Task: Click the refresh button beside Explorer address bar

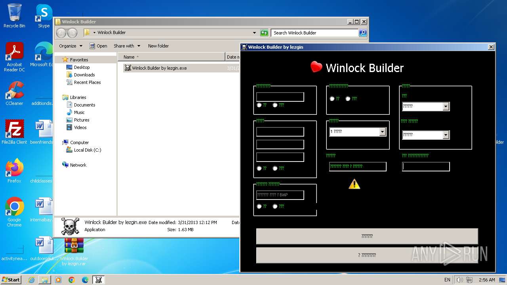Action: click(x=264, y=33)
